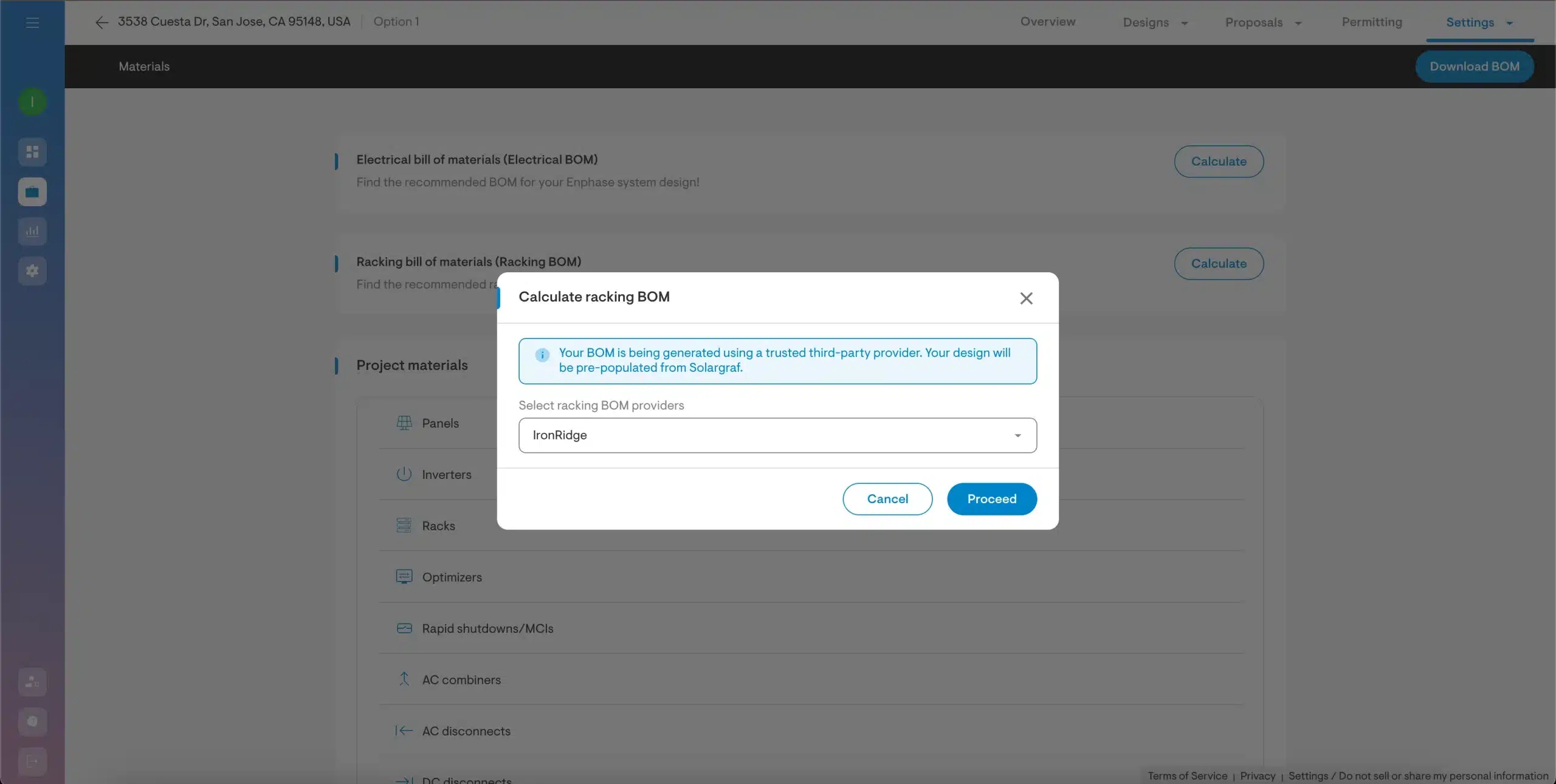This screenshot has height=784, width=1556.
Task: Click the hamburger menu icon
Action: (x=32, y=22)
